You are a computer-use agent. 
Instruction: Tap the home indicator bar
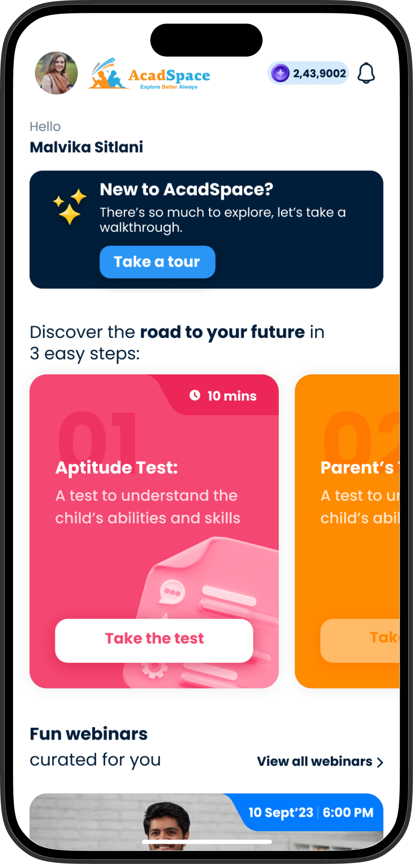pos(207,841)
